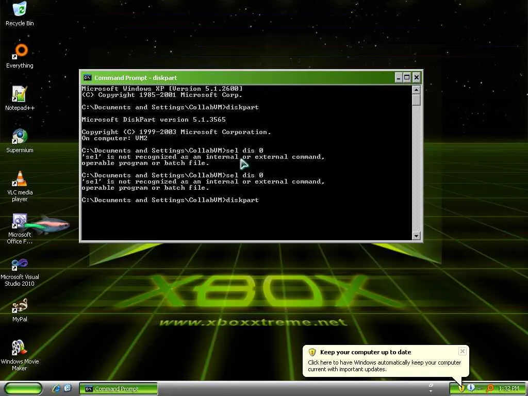Screen dimensions: 528x396
Task: Select the Notepad++ desktop shortcut
Action: (20, 98)
